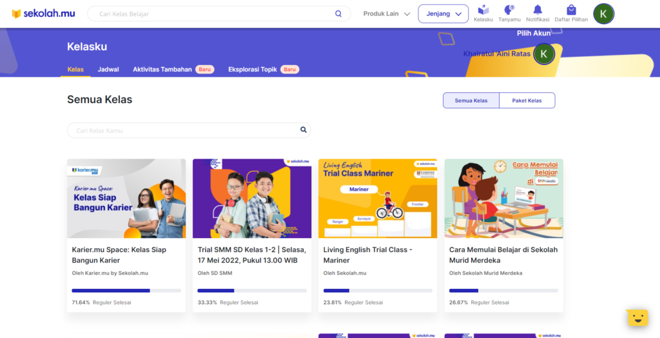Open Karier.mu Space class thumbnail
This screenshot has height=338, width=660.
click(x=126, y=199)
